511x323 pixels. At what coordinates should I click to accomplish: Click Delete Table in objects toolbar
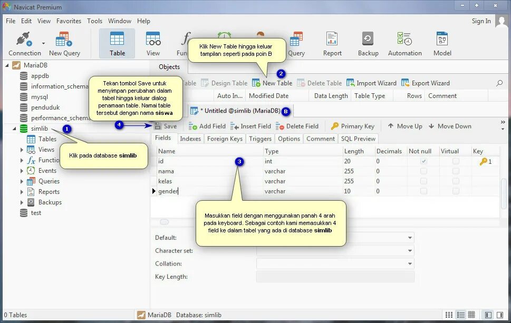[x=320, y=83]
